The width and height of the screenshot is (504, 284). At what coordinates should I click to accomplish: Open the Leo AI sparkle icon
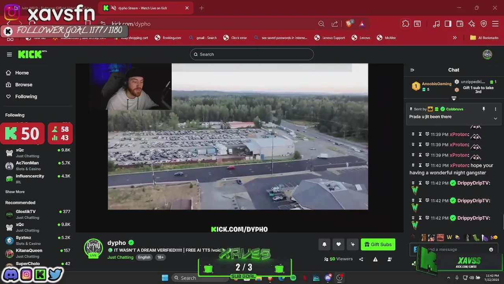[x=472, y=24]
